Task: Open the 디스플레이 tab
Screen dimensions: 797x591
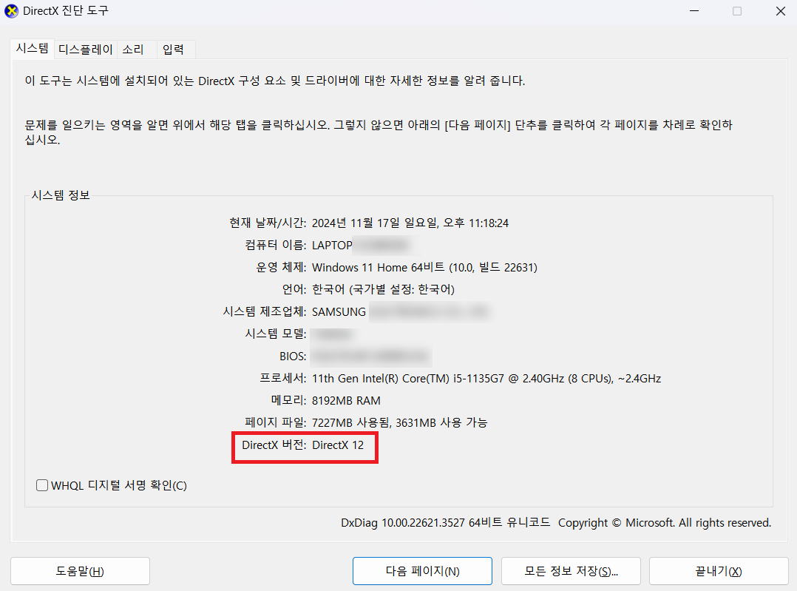Action: pos(86,50)
